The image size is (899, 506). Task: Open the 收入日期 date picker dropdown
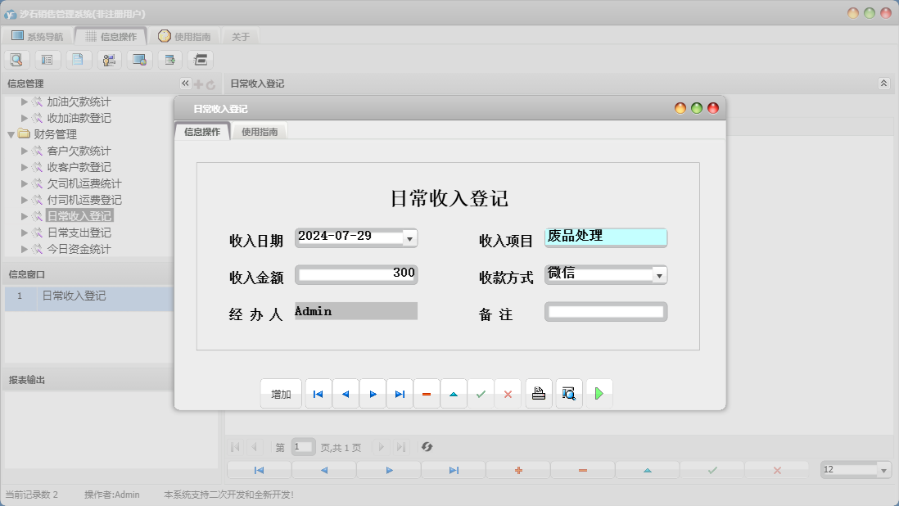tap(409, 237)
